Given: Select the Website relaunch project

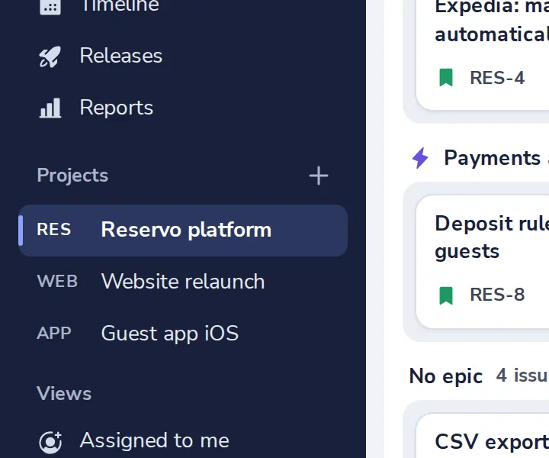Looking at the screenshot, I should 183,282.
